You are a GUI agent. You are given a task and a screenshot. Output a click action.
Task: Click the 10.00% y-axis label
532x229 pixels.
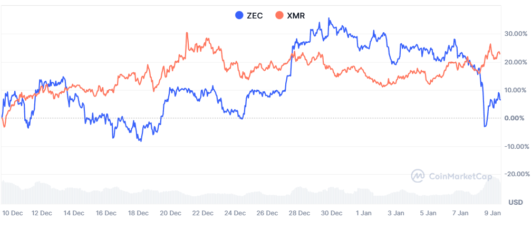pyautogui.click(x=517, y=90)
